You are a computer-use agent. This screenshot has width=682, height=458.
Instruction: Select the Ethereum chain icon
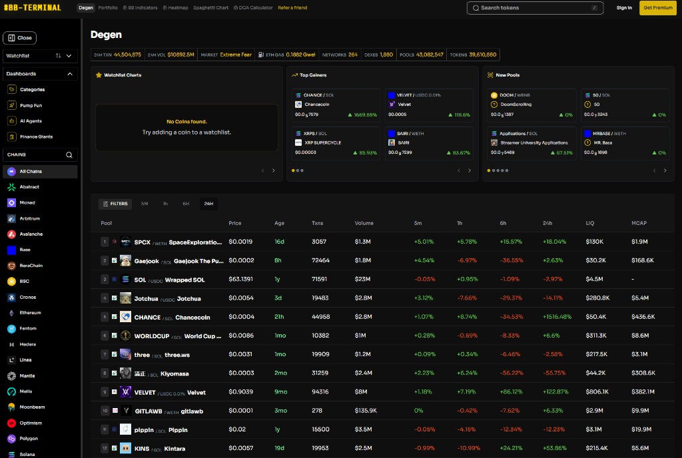click(x=12, y=313)
